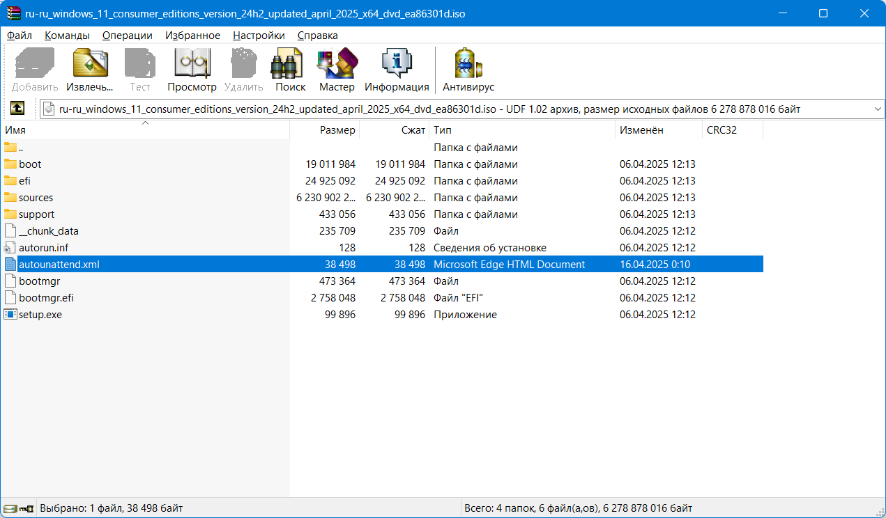886x518 pixels.
Task: Click the disk icon in the address bar
Action: pyautogui.click(x=49, y=109)
